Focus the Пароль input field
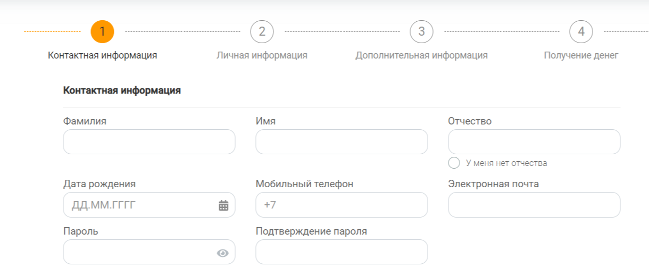This screenshot has width=649, height=275. 138,252
